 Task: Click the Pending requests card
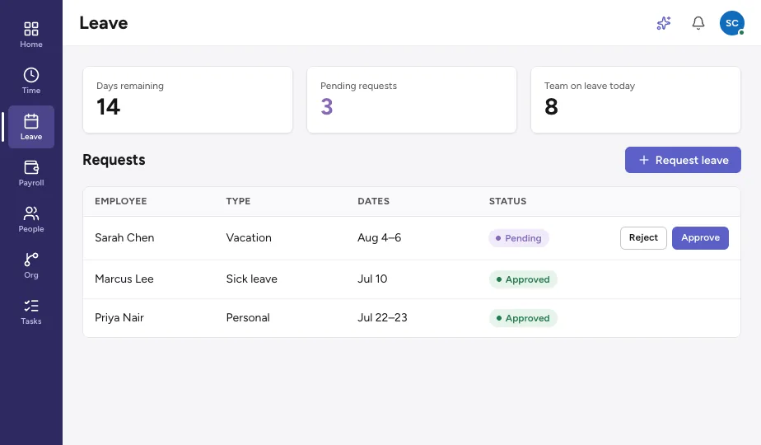point(412,100)
